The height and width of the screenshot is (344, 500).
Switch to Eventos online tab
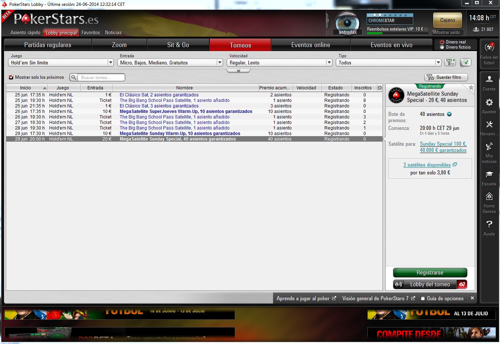[311, 45]
